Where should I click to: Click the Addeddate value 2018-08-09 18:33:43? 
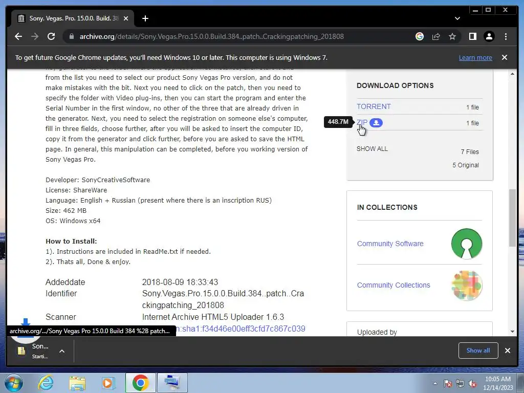coord(180,282)
